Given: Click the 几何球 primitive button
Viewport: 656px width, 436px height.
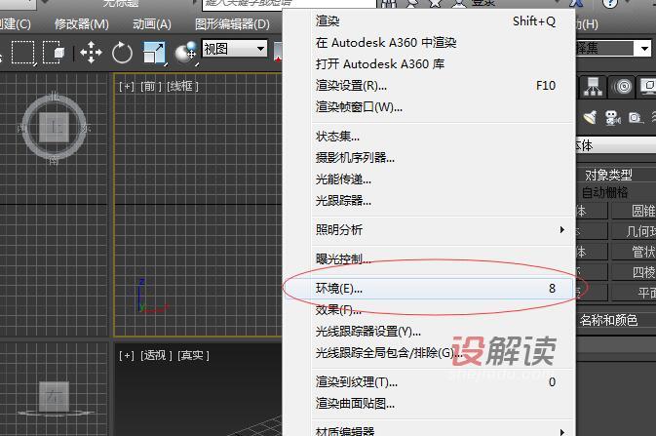Looking at the screenshot, I should 634,231.
